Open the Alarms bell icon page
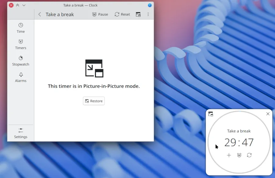This screenshot has height=178, width=275. (x=21, y=77)
